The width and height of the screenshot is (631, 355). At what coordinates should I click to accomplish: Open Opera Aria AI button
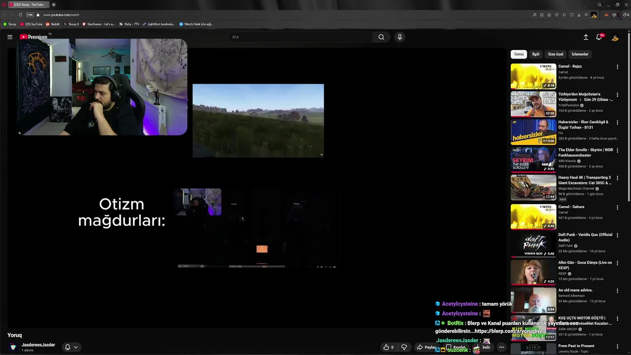pyautogui.click(x=626, y=15)
